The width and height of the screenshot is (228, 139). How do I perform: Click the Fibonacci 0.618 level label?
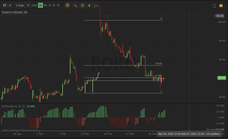coord(159,64)
